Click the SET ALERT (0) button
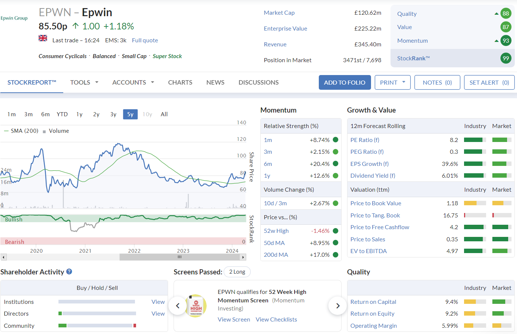Viewport: 517px width, 334px height. click(x=489, y=82)
